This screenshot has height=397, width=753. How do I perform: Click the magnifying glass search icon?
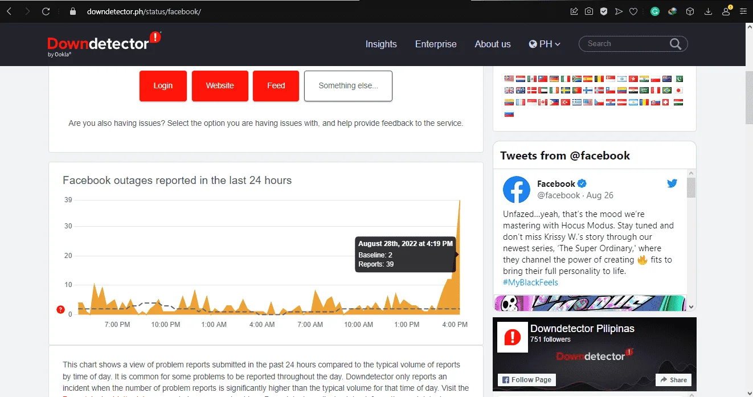point(676,44)
